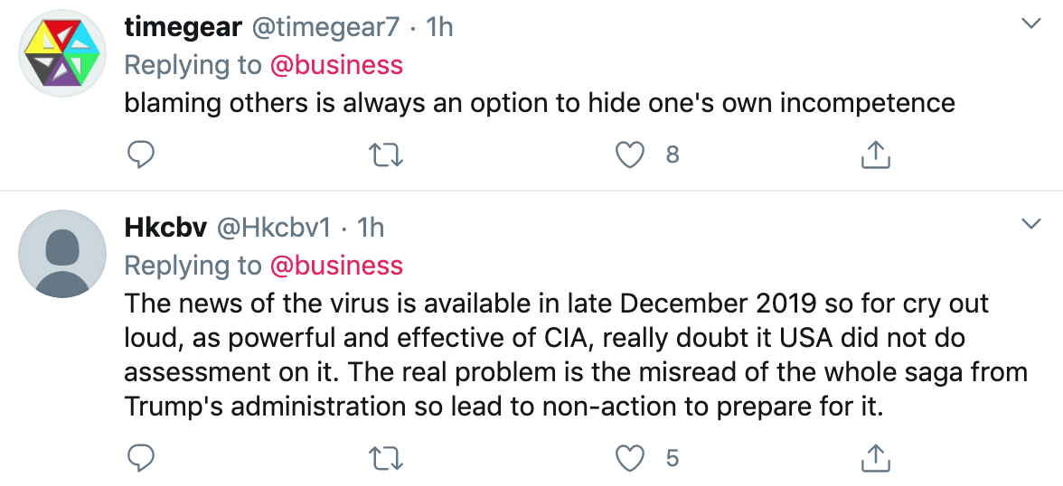Click the 1h timestamp on Hkcbv's tweet
This screenshot has height=486, width=1063.
pos(371,228)
